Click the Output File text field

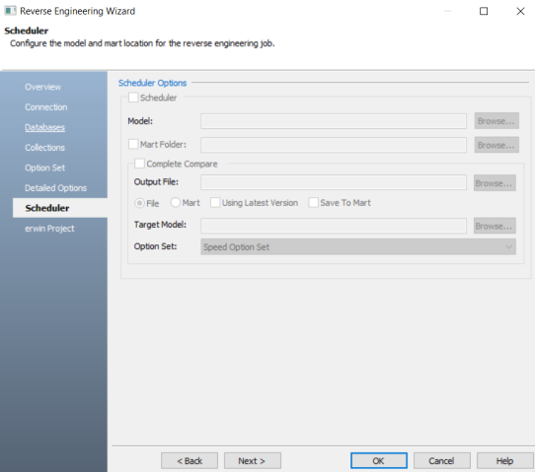pyautogui.click(x=334, y=182)
